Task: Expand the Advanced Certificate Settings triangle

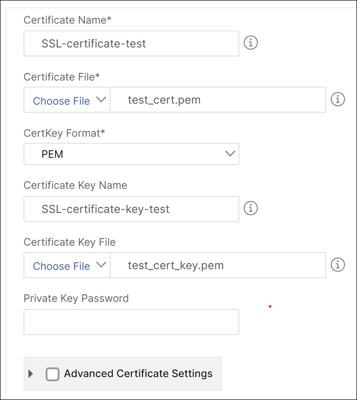Action: click(x=31, y=374)
